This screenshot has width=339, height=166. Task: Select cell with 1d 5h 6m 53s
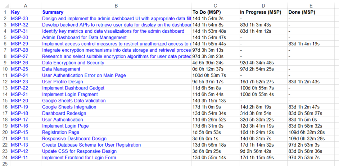[215, 132]
